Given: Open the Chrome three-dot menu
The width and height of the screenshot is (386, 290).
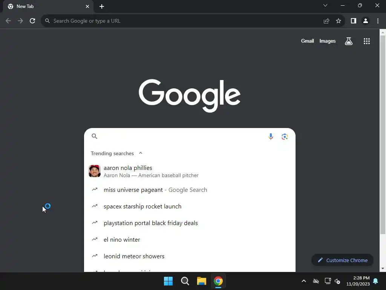Looking at the screenshot, I should coord(378,21).
